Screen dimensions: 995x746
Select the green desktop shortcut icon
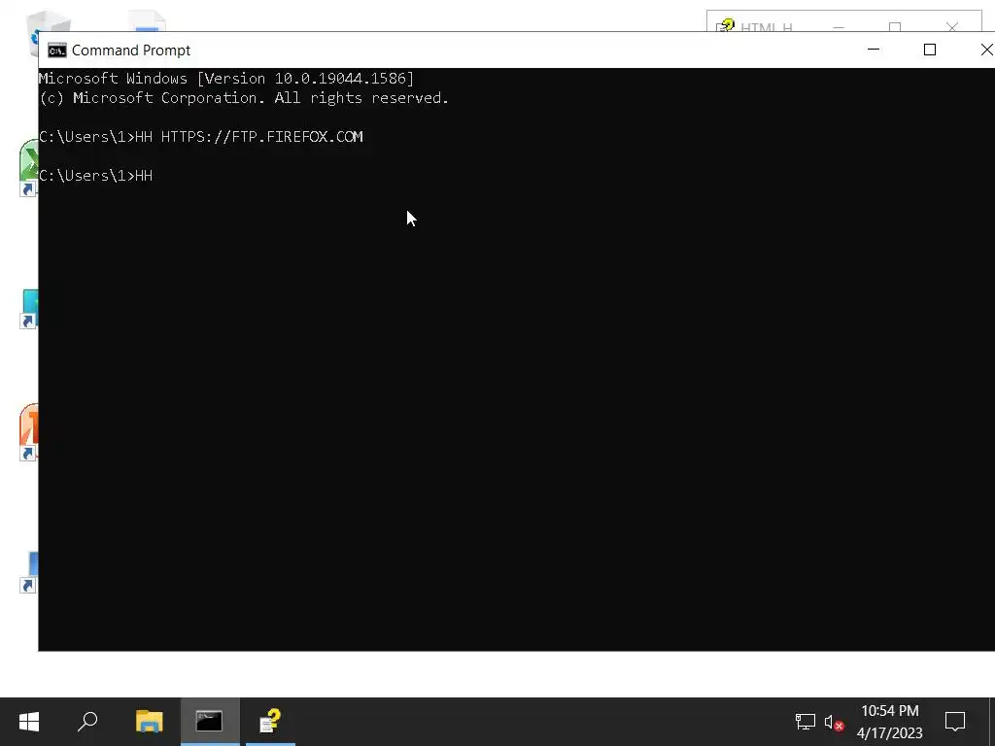click(28, 166)
